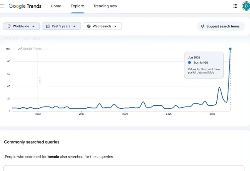Expand the Web Search type dropdown

[102, 26]
